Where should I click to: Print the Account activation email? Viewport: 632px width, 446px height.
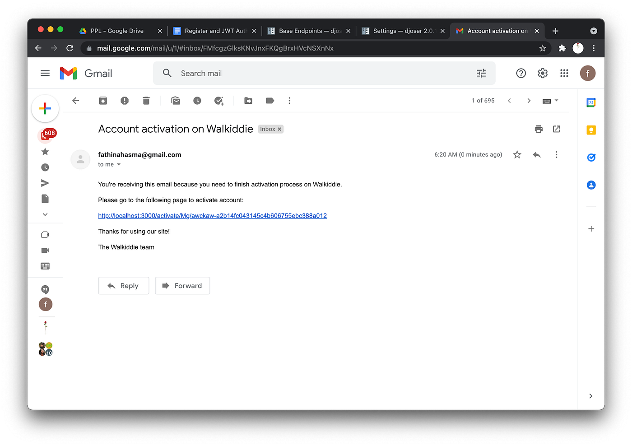click(539, 129)
